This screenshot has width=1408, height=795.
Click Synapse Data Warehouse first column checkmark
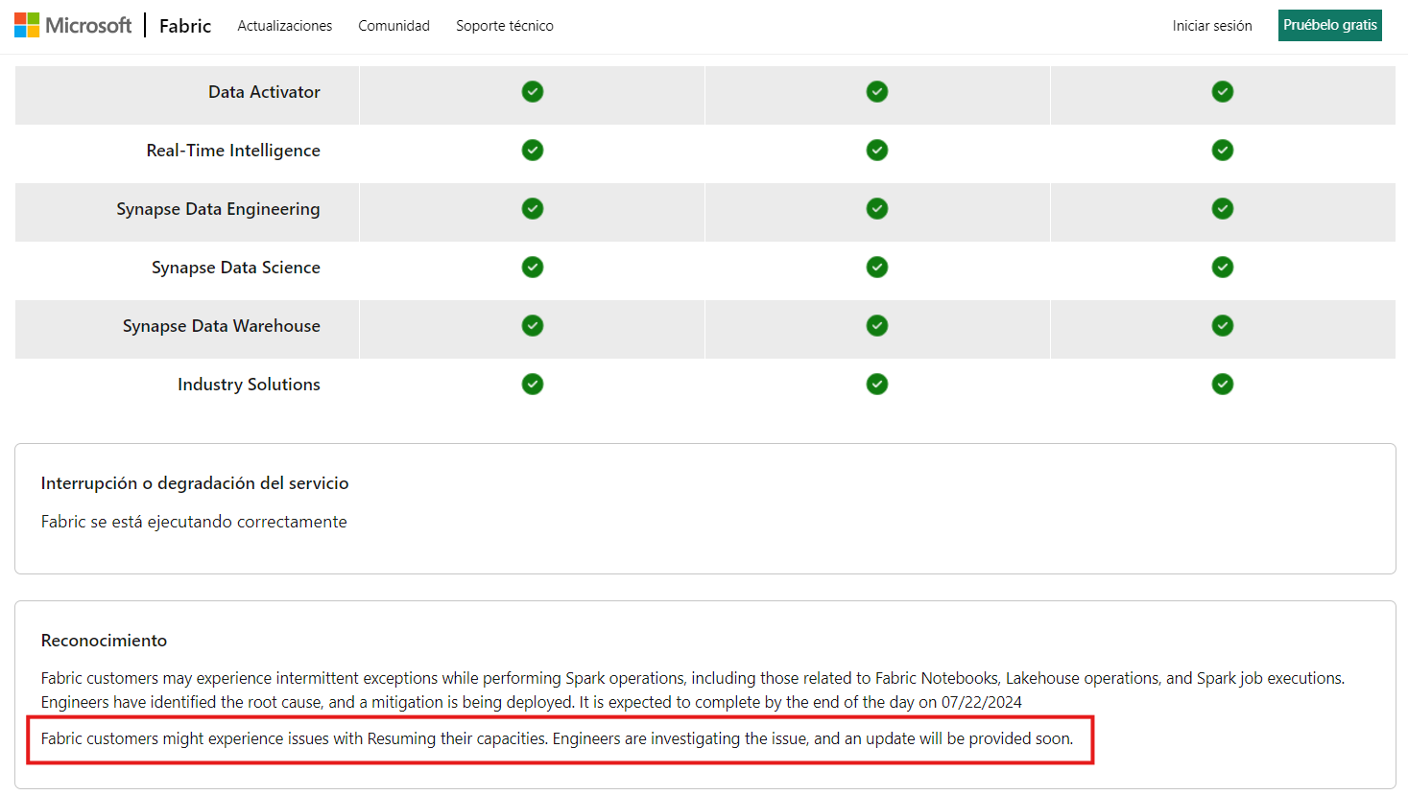pyautogui.click(x=533, y=325)
